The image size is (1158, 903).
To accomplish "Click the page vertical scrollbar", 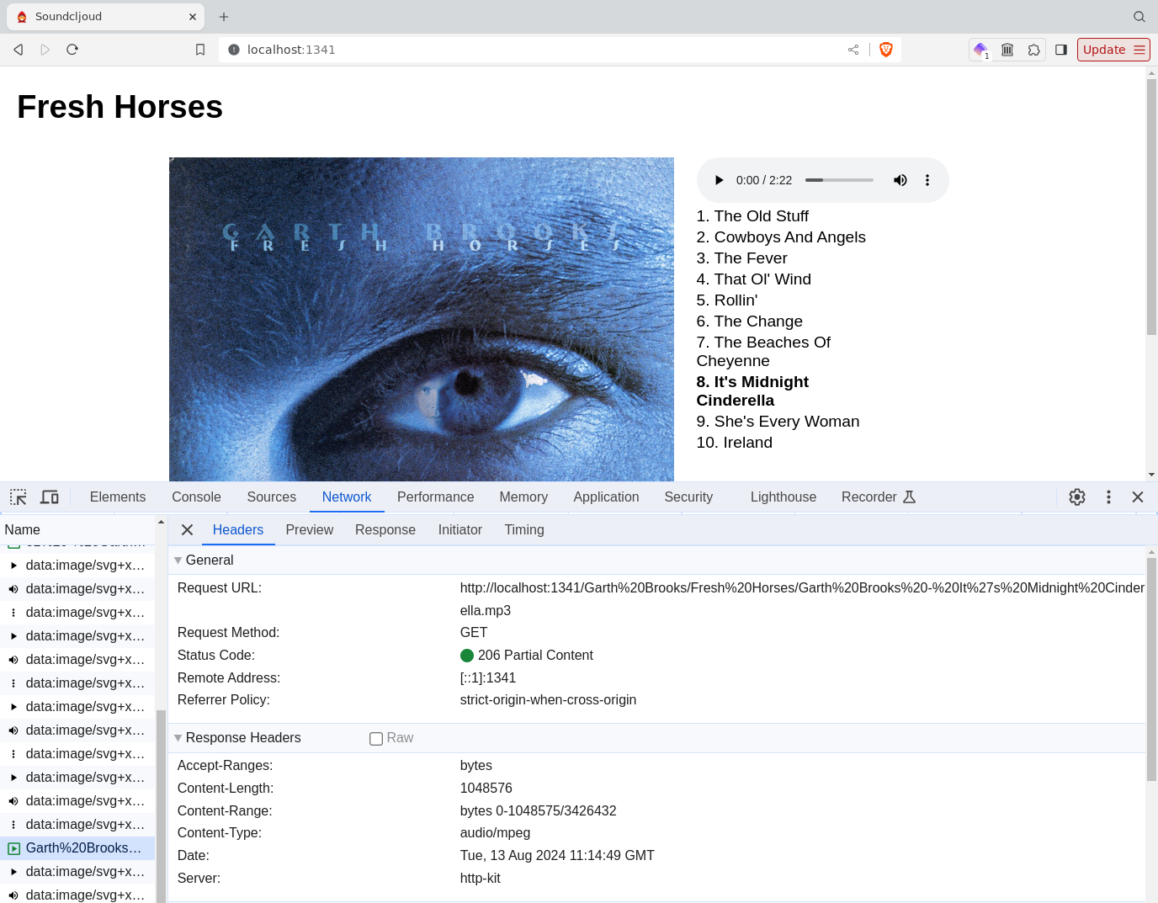I will point(1151,207).
